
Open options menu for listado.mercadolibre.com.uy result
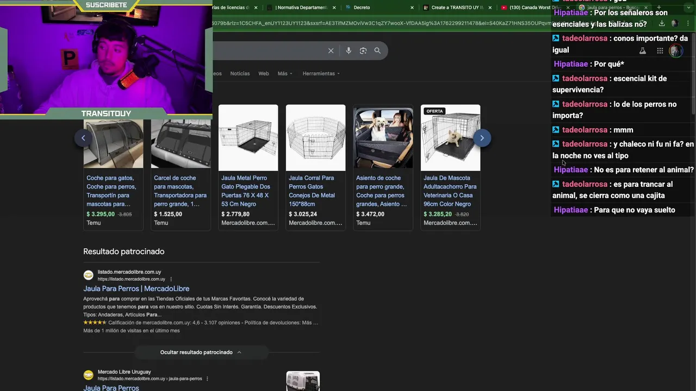(171, 279)
